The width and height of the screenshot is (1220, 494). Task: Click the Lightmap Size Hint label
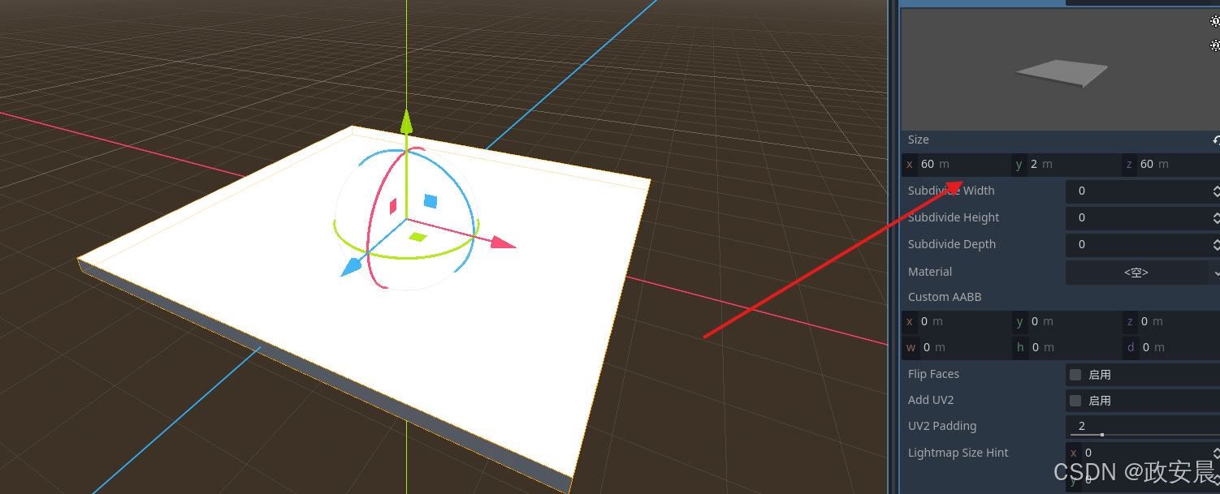[x=958, y=453]
